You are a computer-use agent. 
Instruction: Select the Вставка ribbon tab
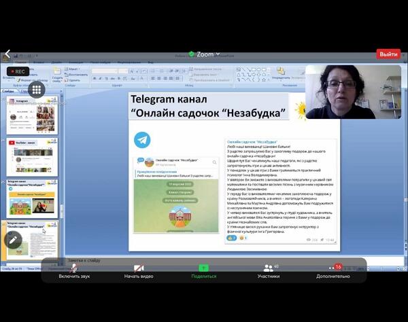tap(39, 62)
